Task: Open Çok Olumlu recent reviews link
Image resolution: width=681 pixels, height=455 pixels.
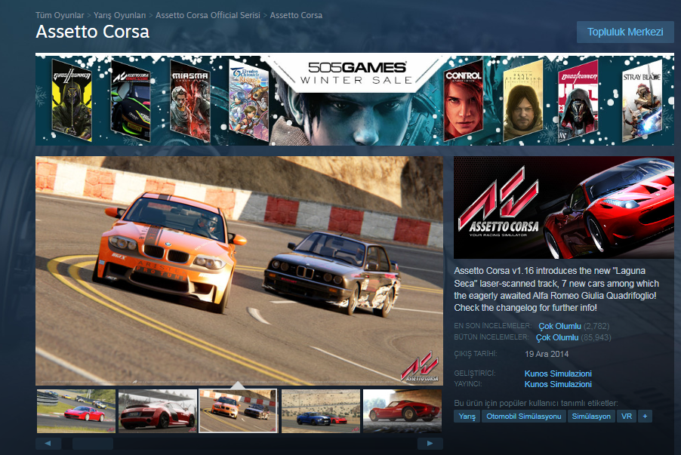Action: (560, 326)
